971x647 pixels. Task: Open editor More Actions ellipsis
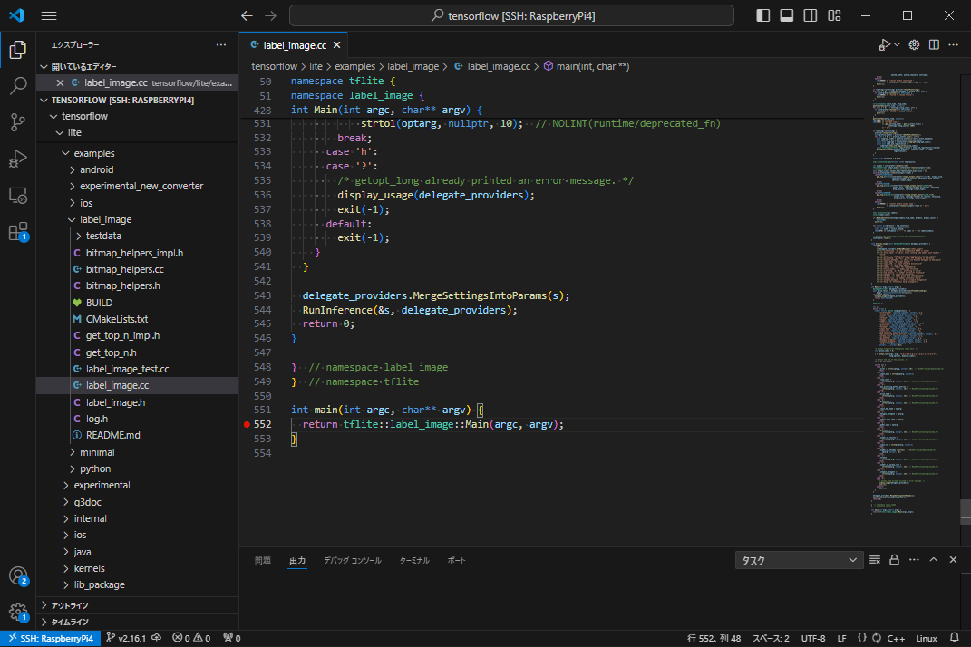click(x=954, y=44)
